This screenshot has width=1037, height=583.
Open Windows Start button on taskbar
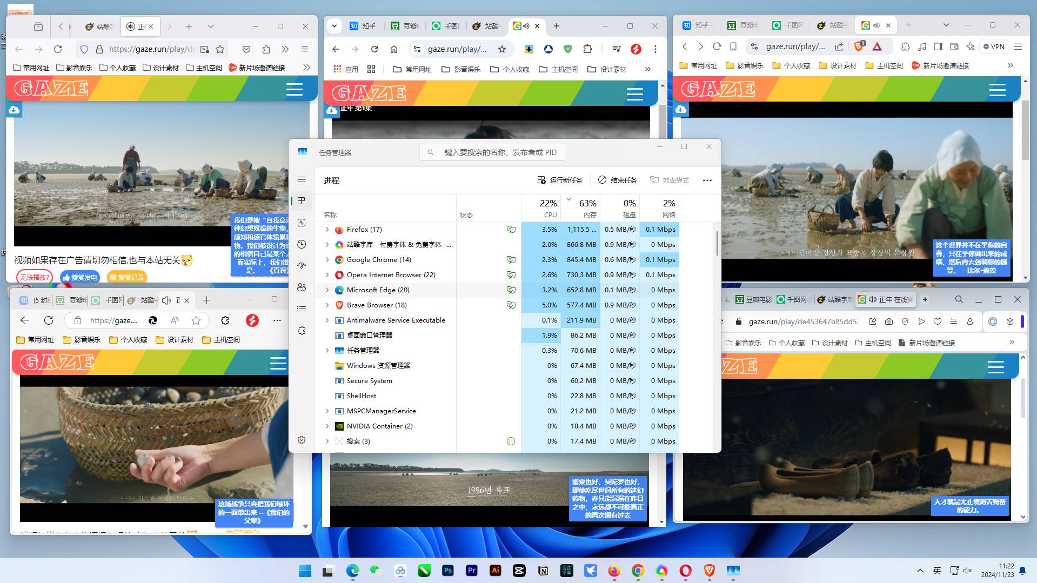[305, 571]
